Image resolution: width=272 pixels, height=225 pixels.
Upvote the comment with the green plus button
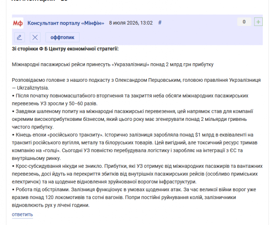pos(258,22)
